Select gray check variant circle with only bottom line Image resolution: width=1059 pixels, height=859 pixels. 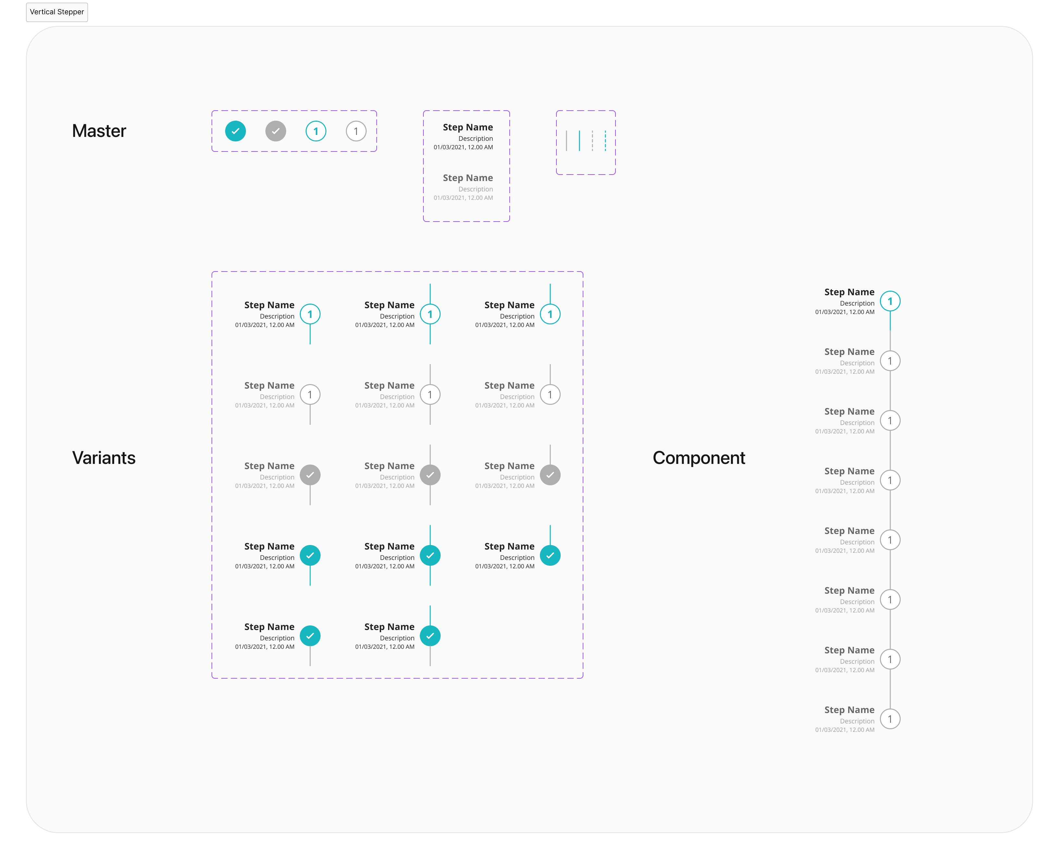pos(310,475)
